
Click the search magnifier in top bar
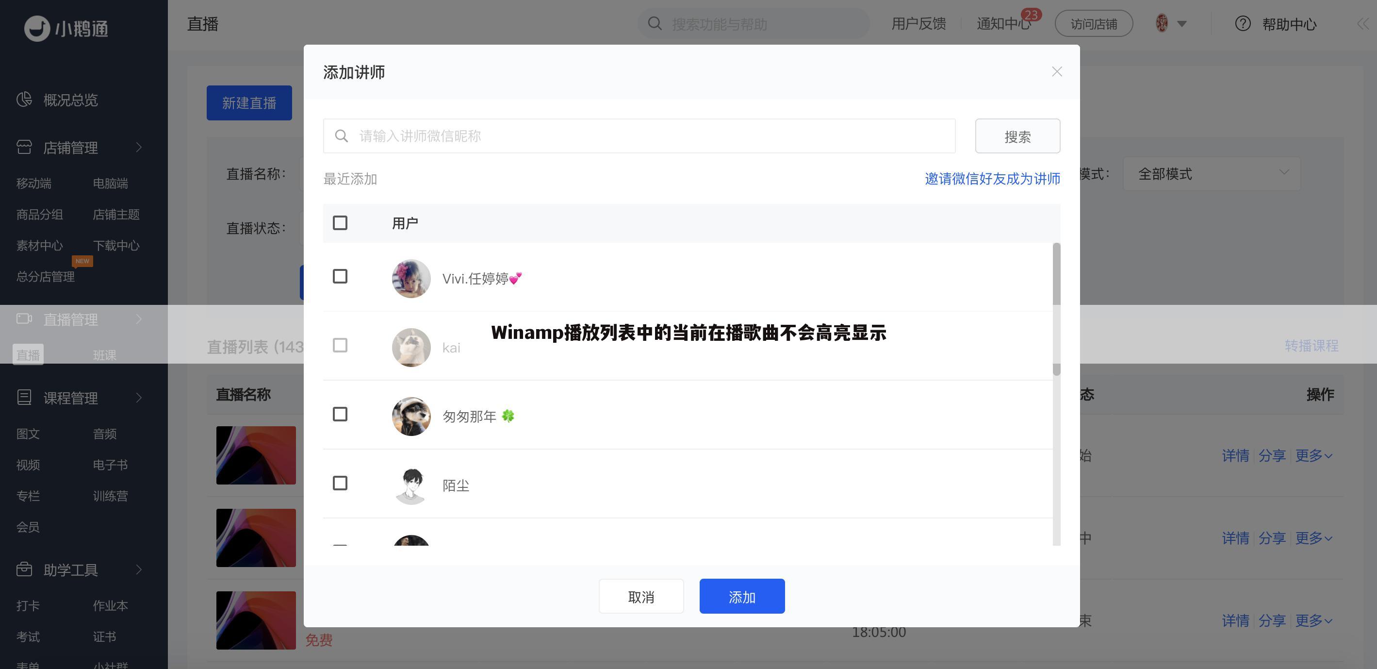pyautogui.click(x=654, y=23)
